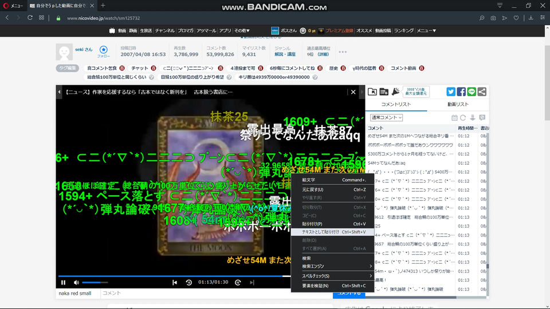The image size is (550, 309).
Task: Open the niconico TV logo icon
Action: tap(112, 30)
